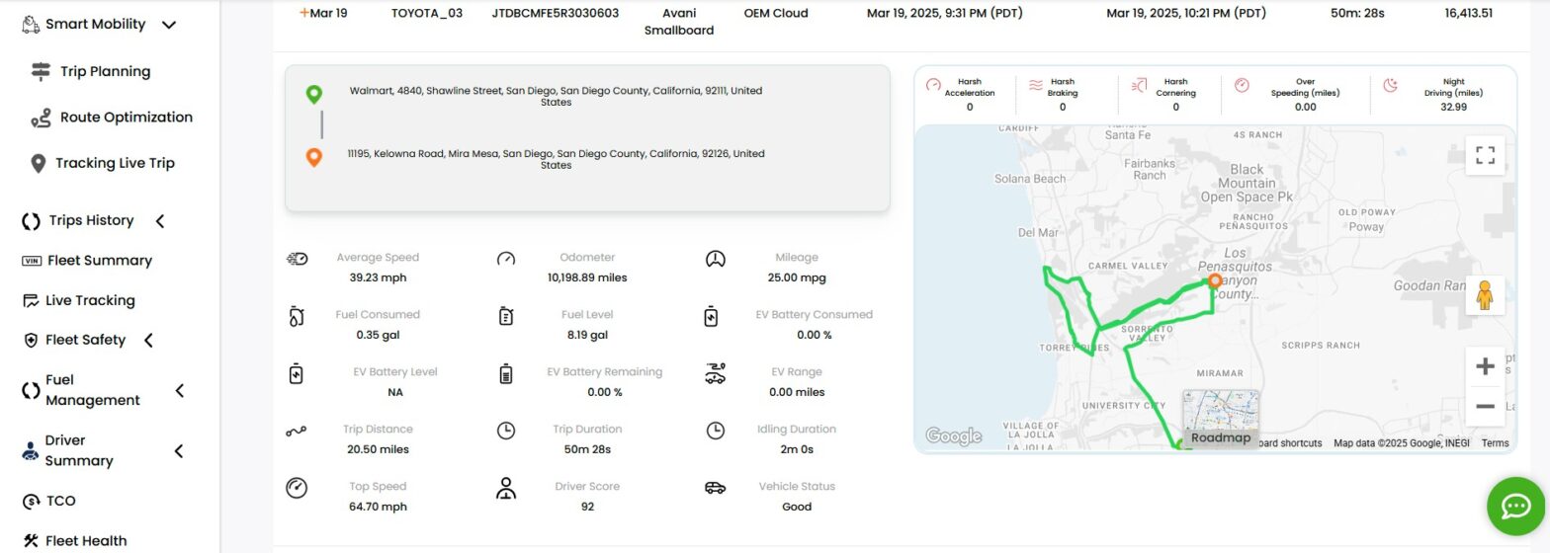Click the Street View pegman icon
This screenshot has height=553, width=1550.
pos(1485,295)
